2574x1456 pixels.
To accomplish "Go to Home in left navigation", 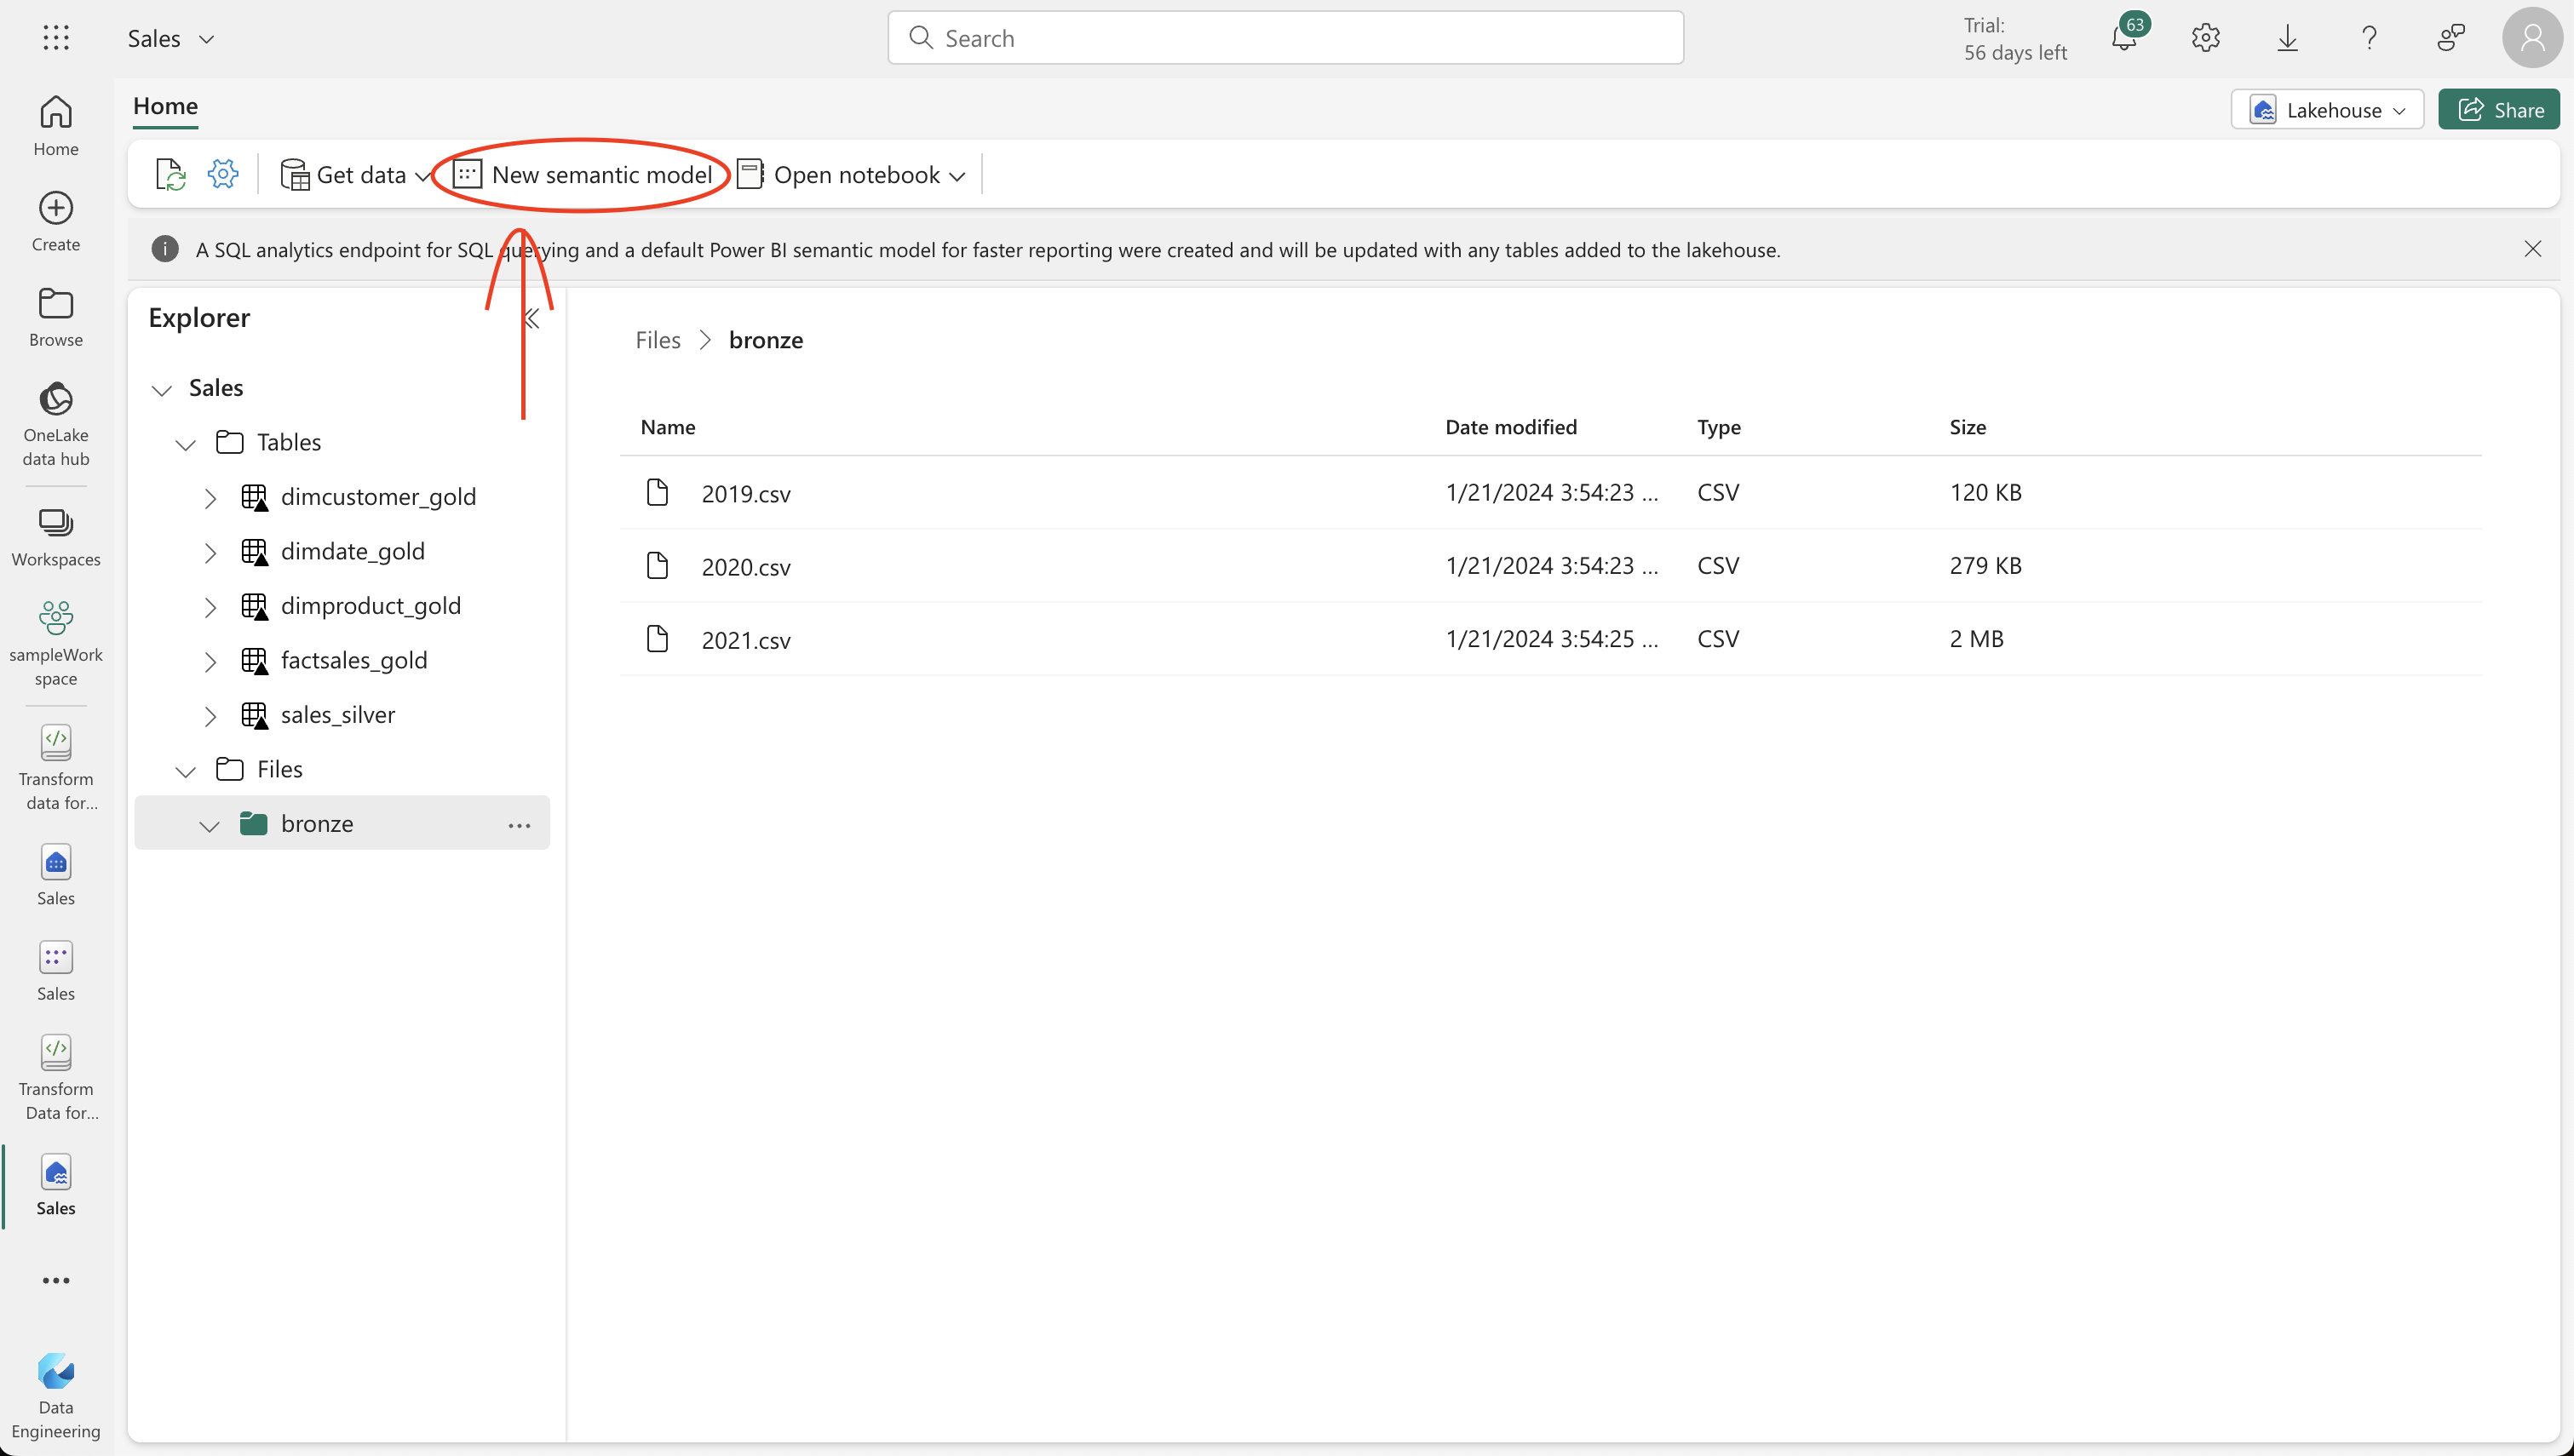I will pos(56,126).
